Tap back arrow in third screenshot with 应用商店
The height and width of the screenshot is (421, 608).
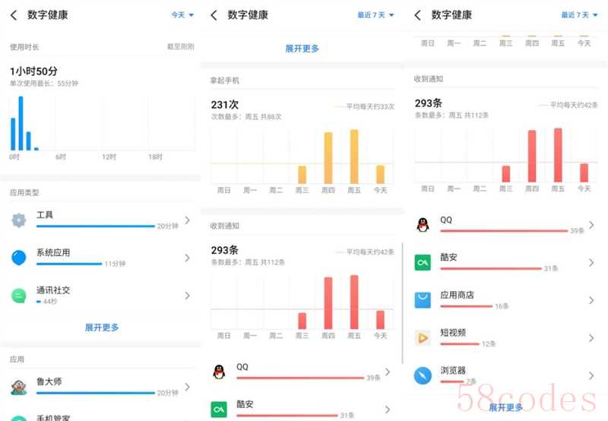pos(417,15)
